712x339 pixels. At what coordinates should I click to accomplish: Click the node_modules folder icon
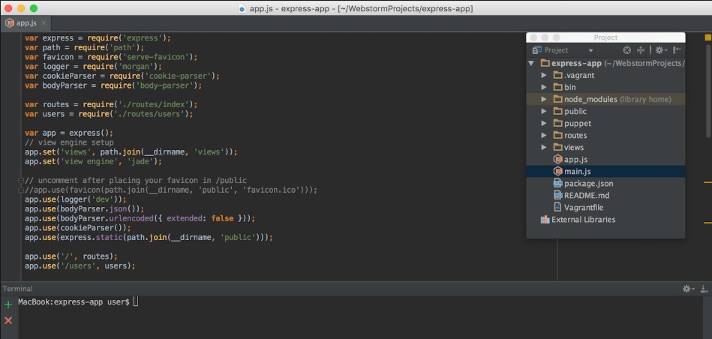(558, 100)
